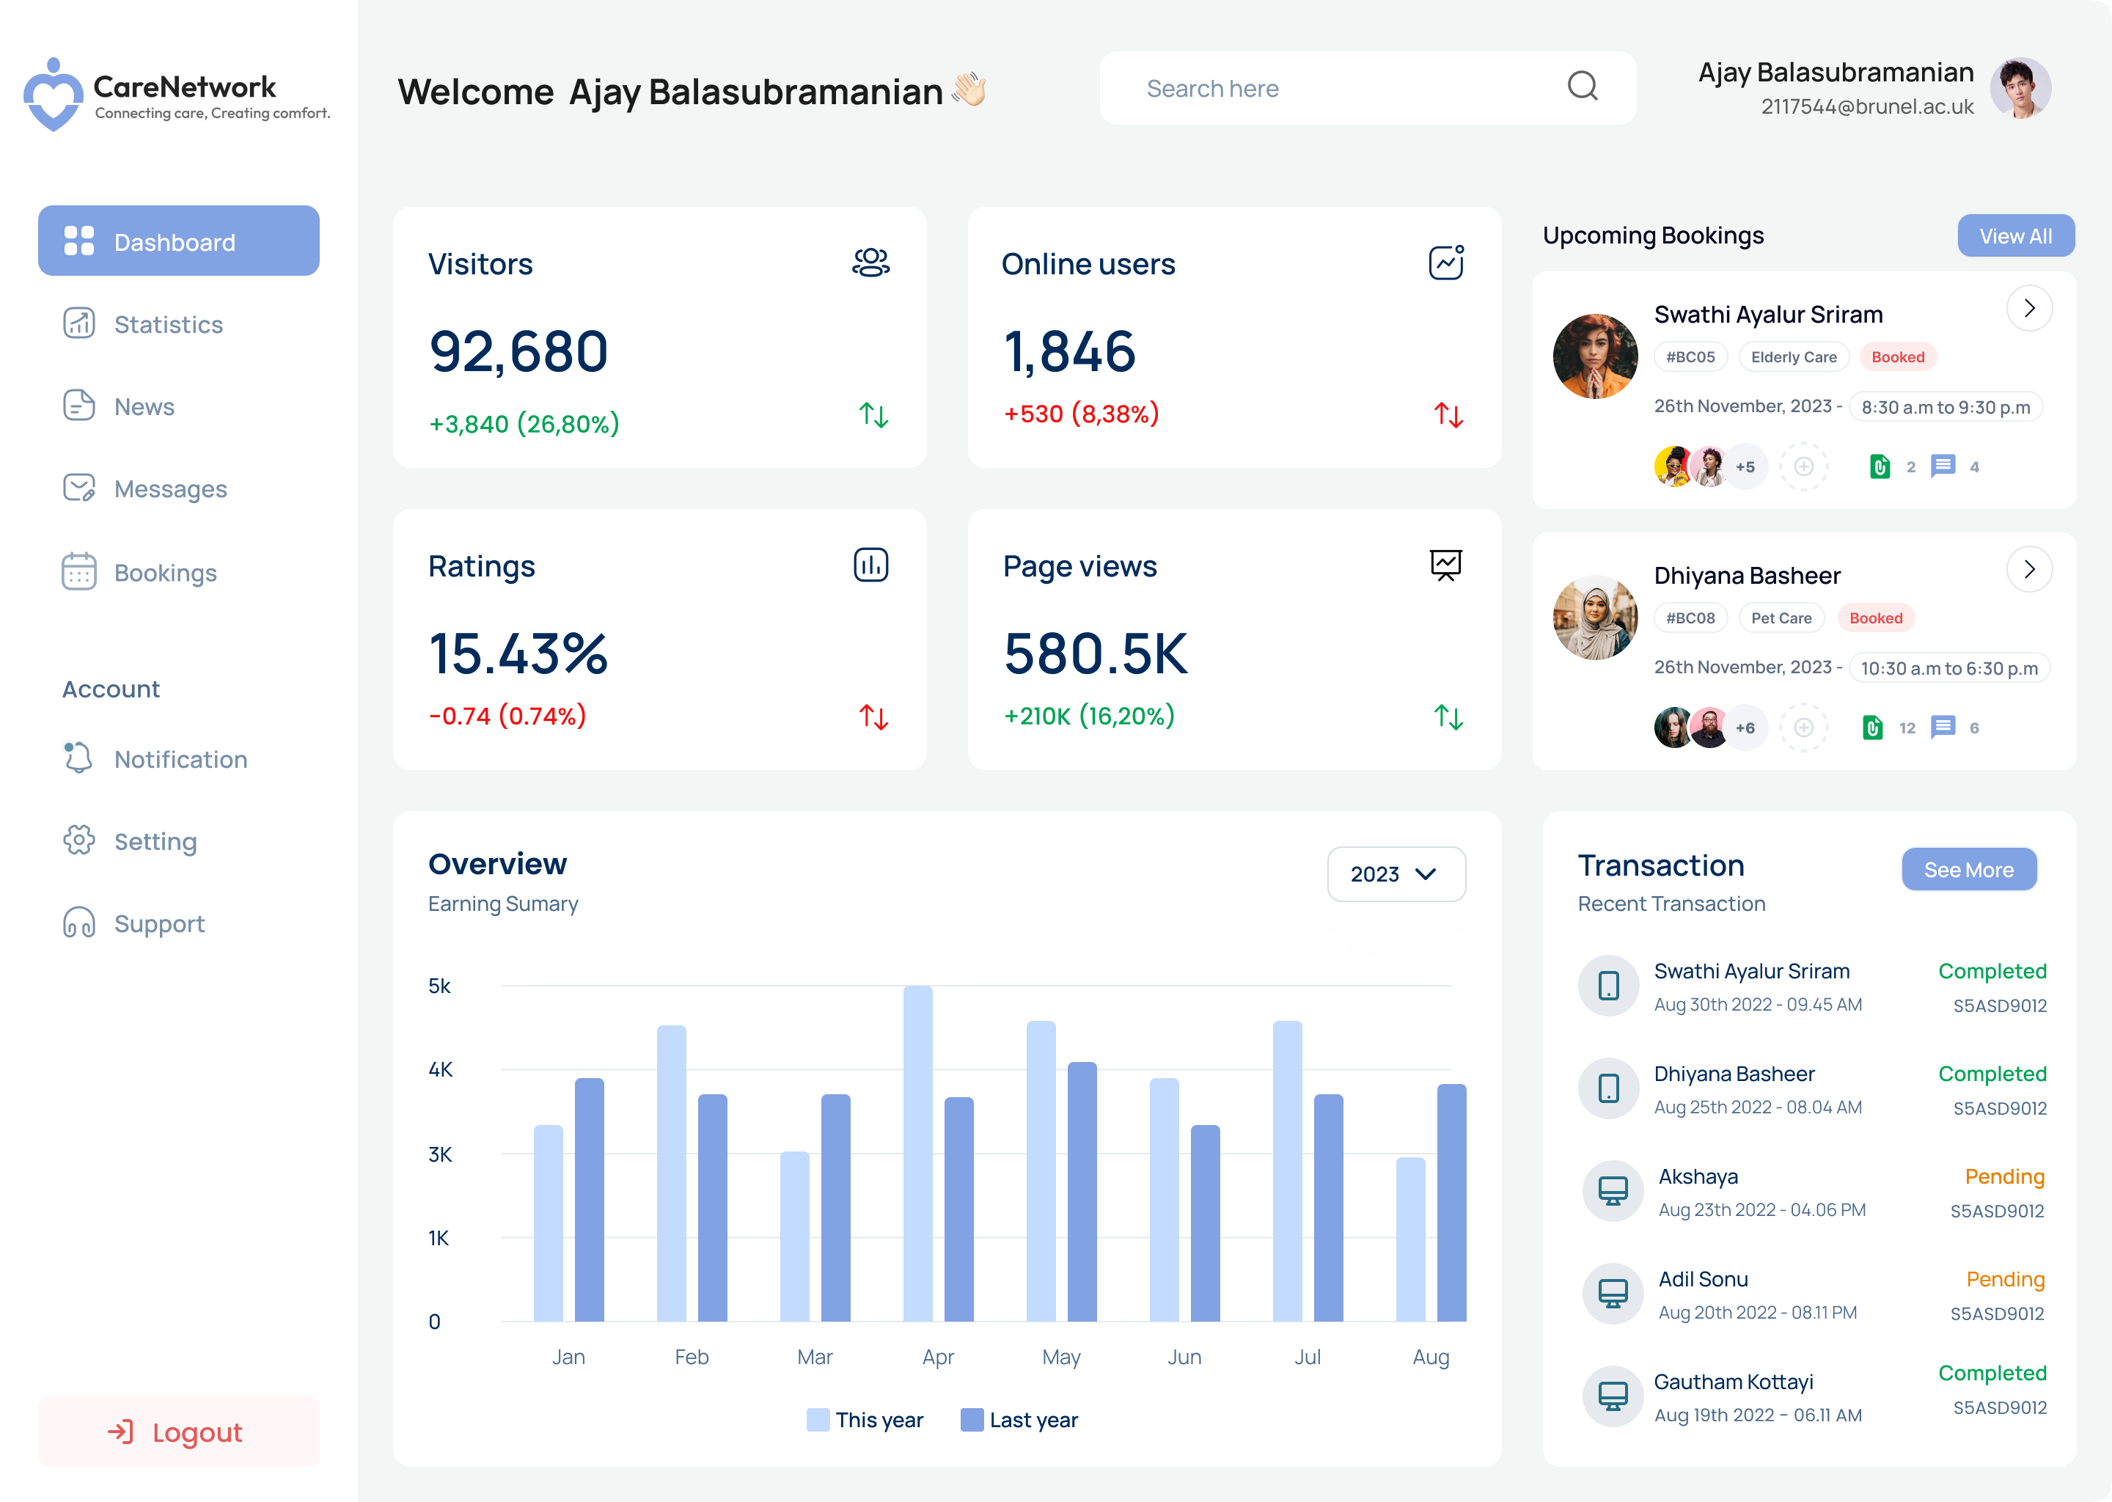2112x1502 pixels.
Task: Open News section
Action: pos(120,406)
